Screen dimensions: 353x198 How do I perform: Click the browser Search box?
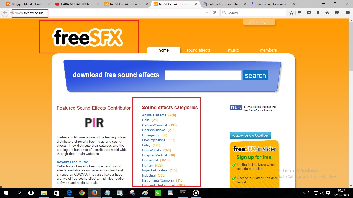(x=253, y=13)
